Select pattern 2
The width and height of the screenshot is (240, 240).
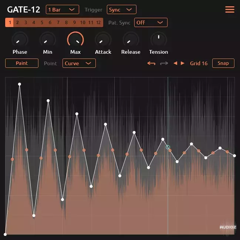tap(17, 23)
